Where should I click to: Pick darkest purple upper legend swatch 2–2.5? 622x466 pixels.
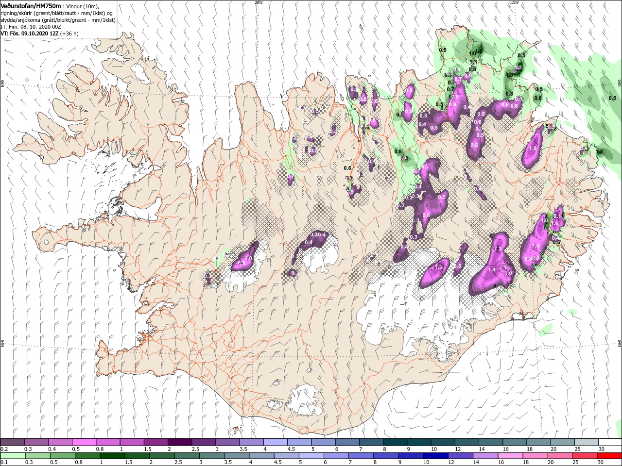pos(179,442)
